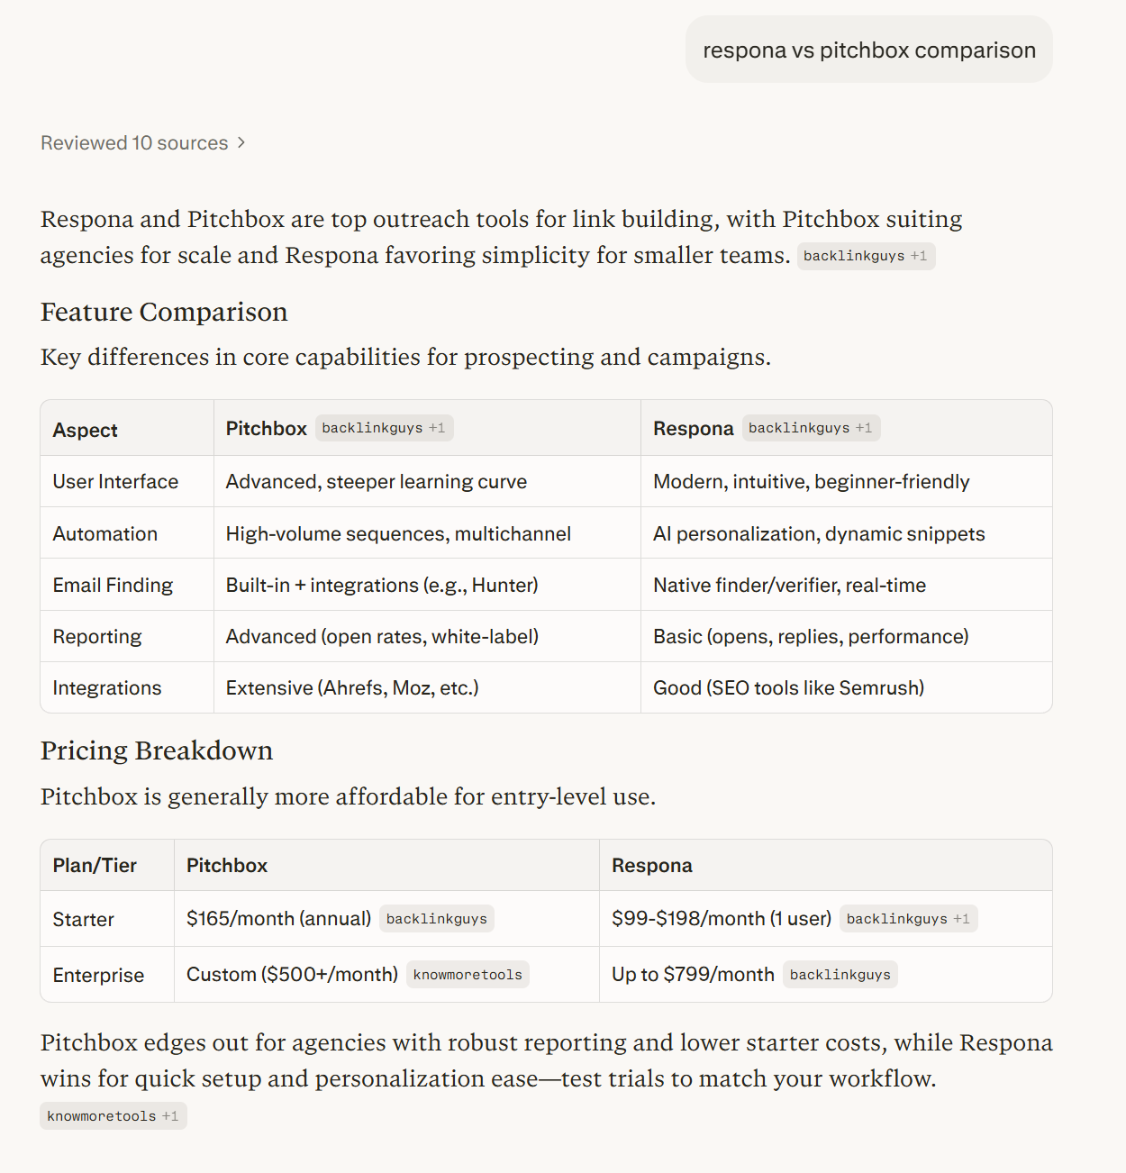Open backlinkguys citation for Respona Starter pricing
1126x1173 pixels.
click(897, 918)
